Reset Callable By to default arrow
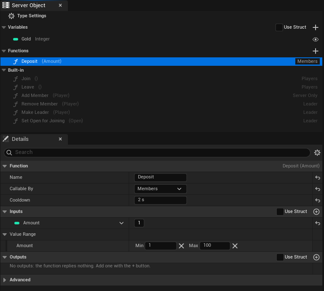This screenshot has width=324, height=291. (318, 189)
